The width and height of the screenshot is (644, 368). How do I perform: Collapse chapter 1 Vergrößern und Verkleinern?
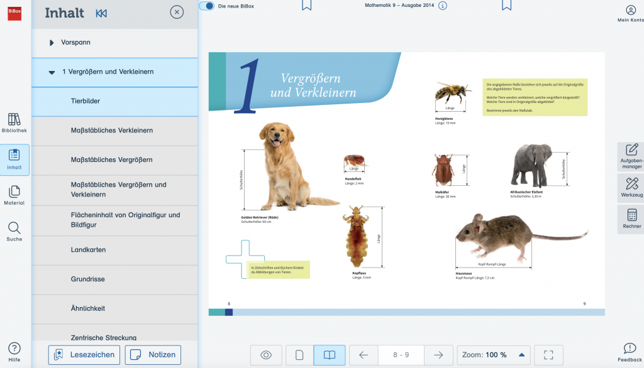(x=52, y=72)
